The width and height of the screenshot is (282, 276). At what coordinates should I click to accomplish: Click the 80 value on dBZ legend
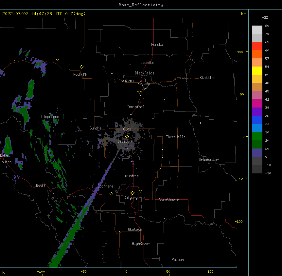(267, 26)
